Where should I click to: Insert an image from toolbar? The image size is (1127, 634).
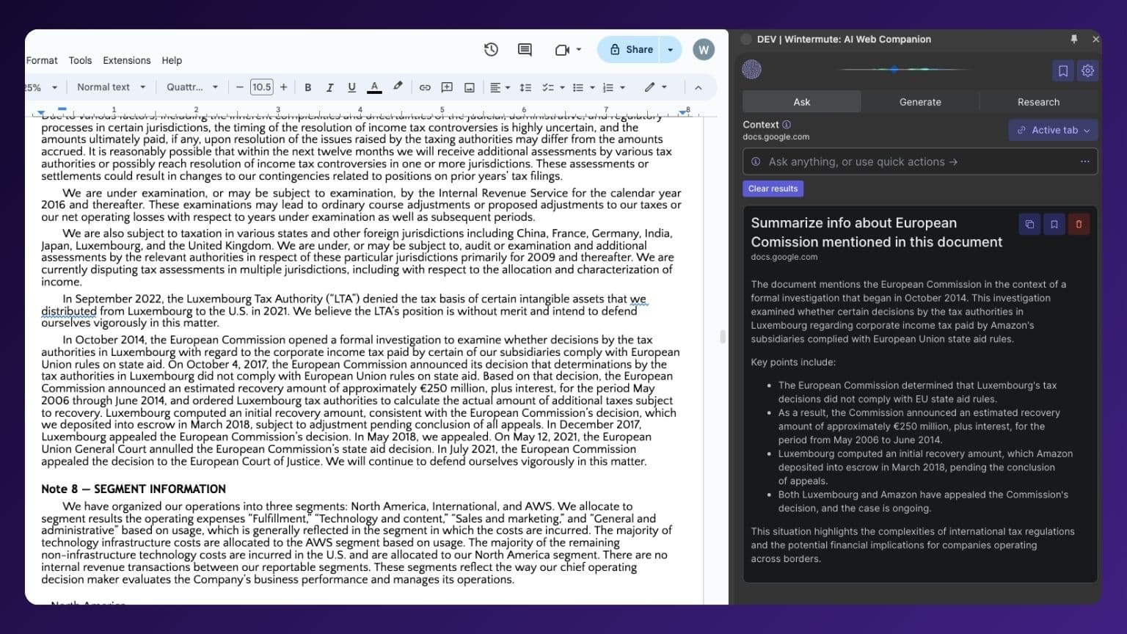pos(470,87)
